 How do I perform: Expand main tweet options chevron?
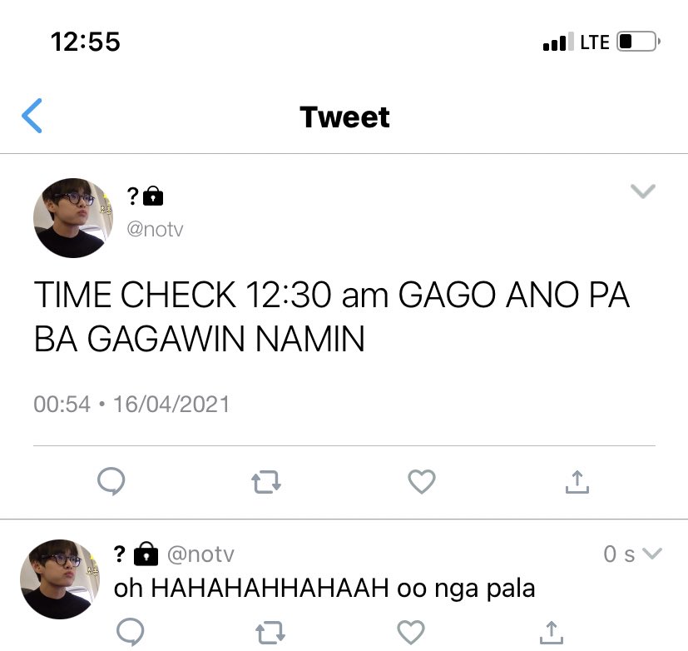point(643,191)
